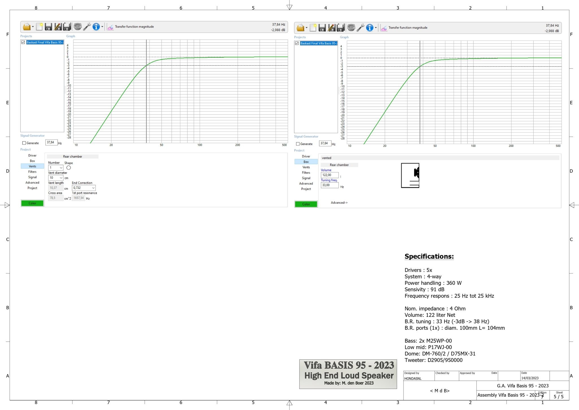Click Vent length field showing 10,37

click(x=56, y=188)
